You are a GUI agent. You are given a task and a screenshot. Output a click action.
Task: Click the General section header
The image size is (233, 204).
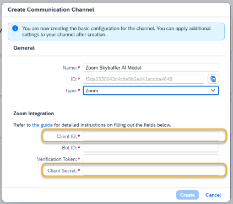click(24, 48)
